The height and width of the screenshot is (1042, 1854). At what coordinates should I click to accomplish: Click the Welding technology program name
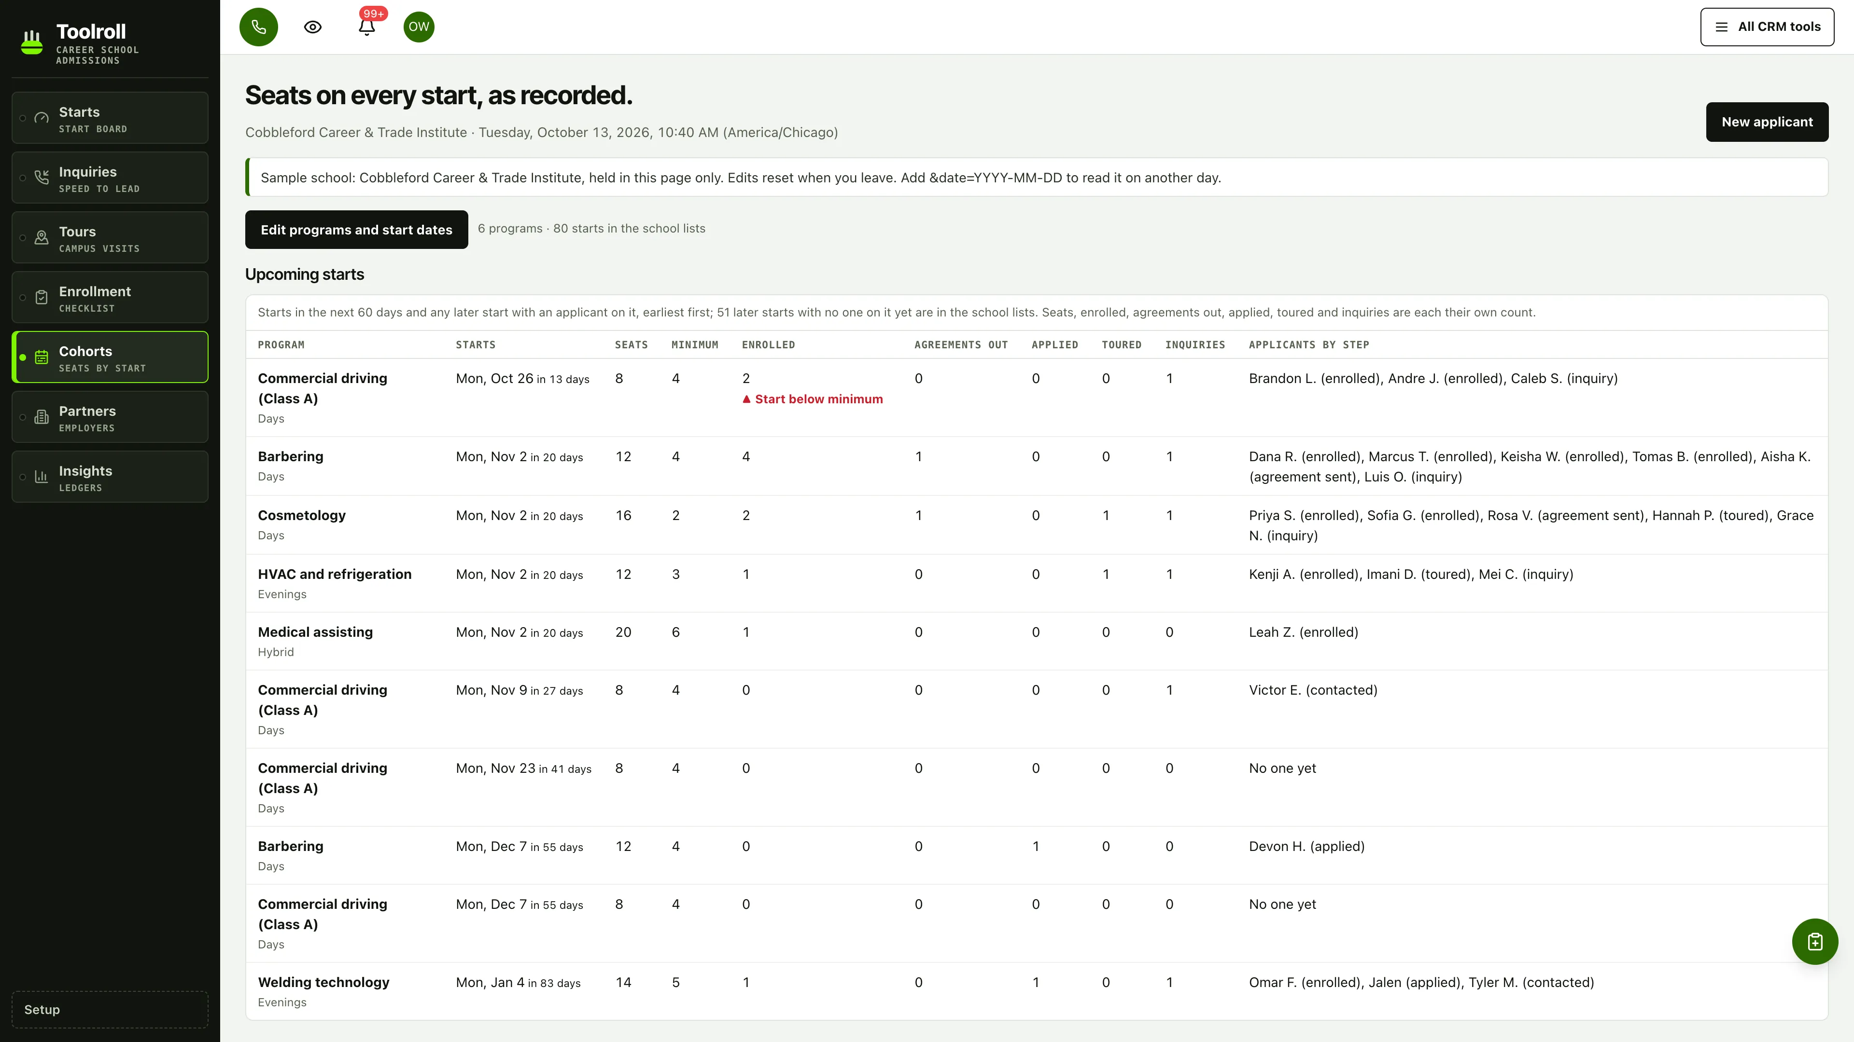[x=323, y=982]
